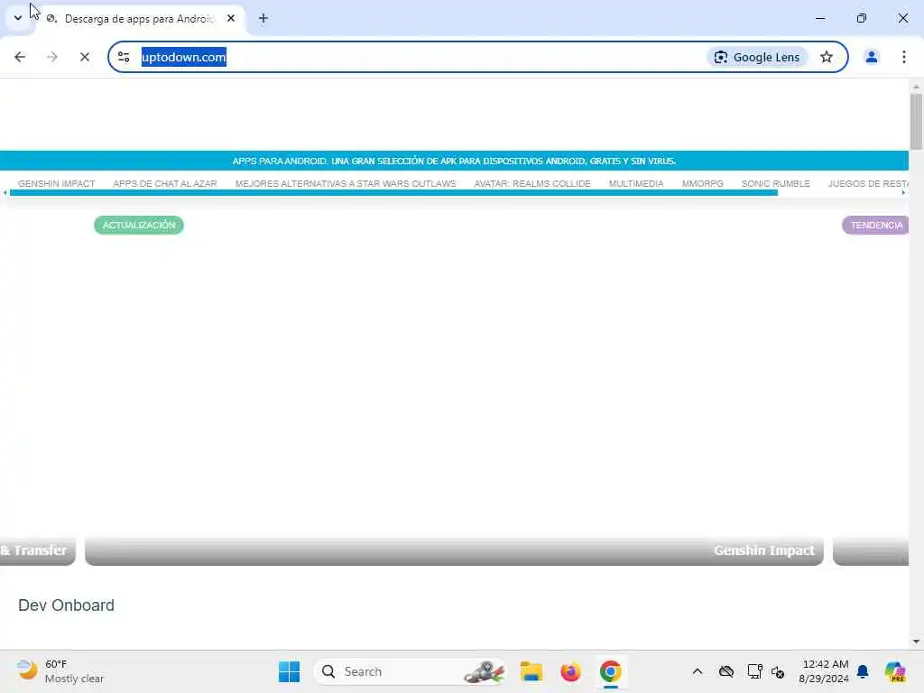Open the Windows Start menu
This screenshot has width=924, height=693.
pyautogui.click(x=289, y=671)
